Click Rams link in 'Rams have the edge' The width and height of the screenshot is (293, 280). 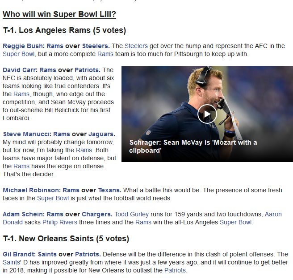[x=21, y=166]
